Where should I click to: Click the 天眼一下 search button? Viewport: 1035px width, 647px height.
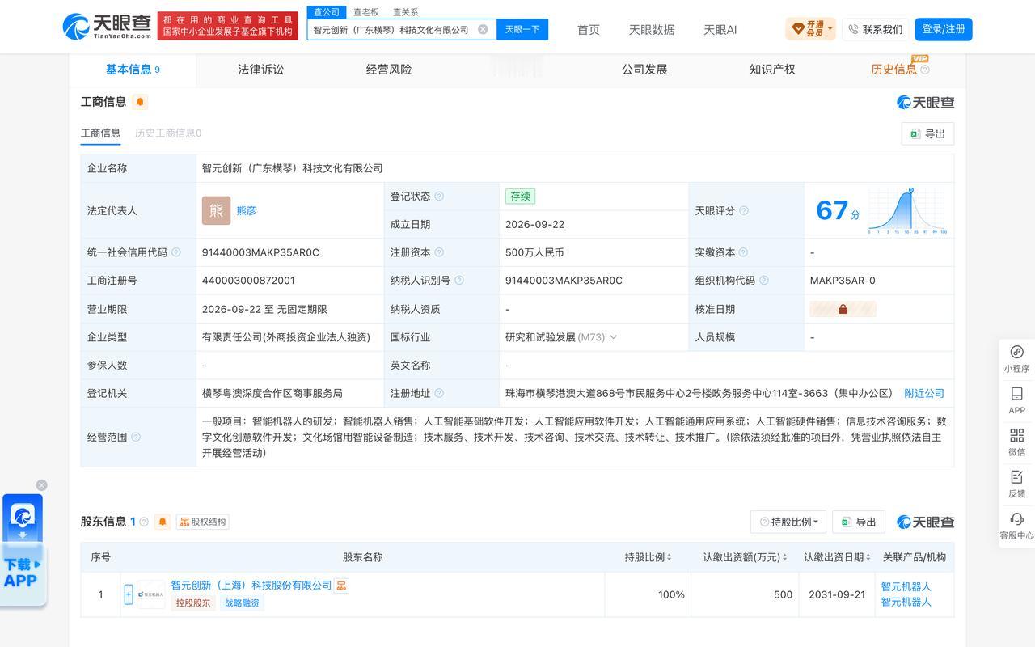pyautogui.click(x=522, y=29)
